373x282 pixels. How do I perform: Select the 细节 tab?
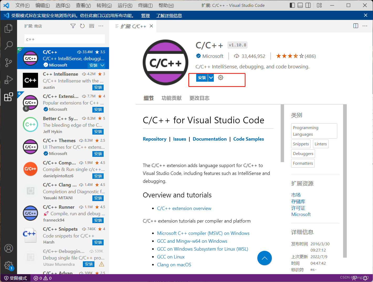tap(148, 98)
